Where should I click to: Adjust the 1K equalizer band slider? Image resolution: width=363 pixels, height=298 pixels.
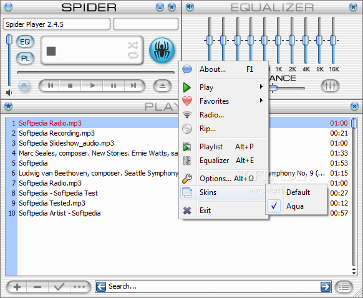(x=278, y=41)
